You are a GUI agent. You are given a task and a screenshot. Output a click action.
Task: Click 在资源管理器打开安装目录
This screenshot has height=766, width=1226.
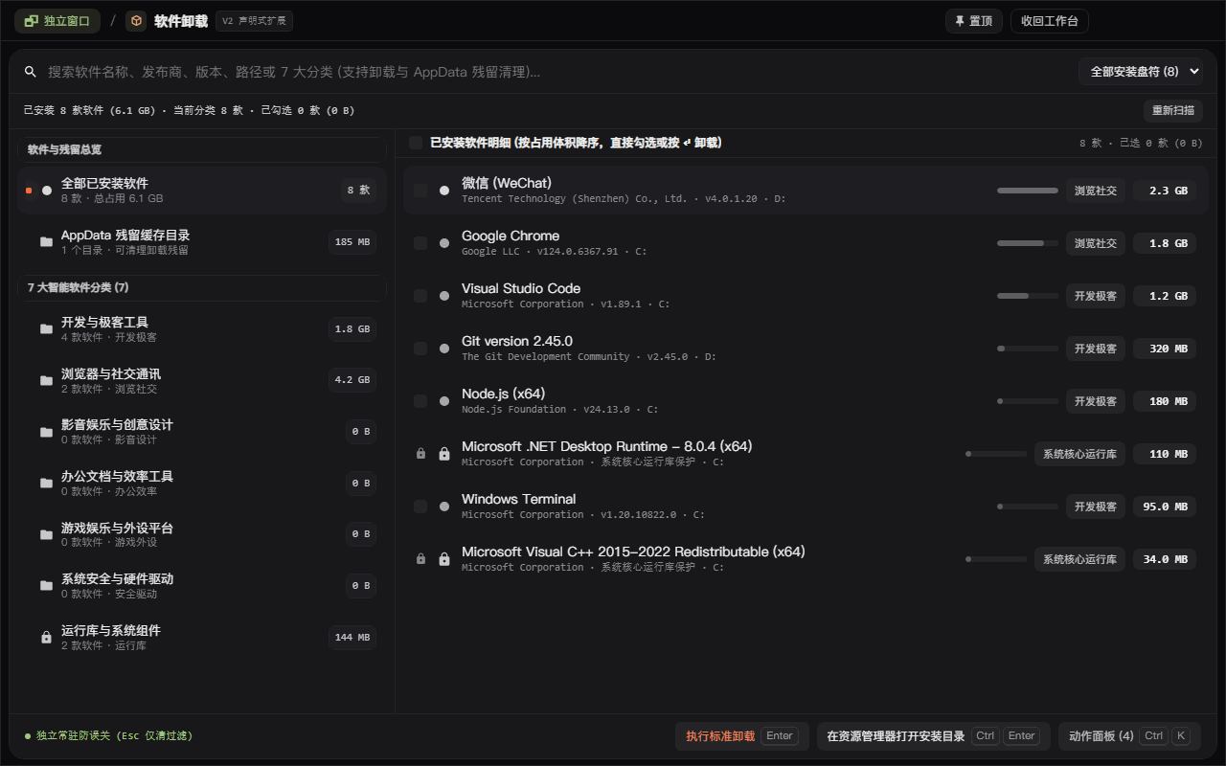933,736
